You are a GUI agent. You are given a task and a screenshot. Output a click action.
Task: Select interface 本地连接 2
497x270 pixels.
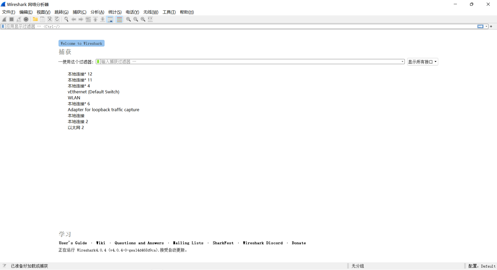coord(78,122)
